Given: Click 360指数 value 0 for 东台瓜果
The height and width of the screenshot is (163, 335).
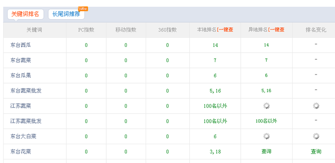Looking at the screenshot, I should 167,75.
